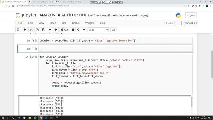Click the output area scrollbar thumb
The image size is (213, 120).
tap(192, 102)
